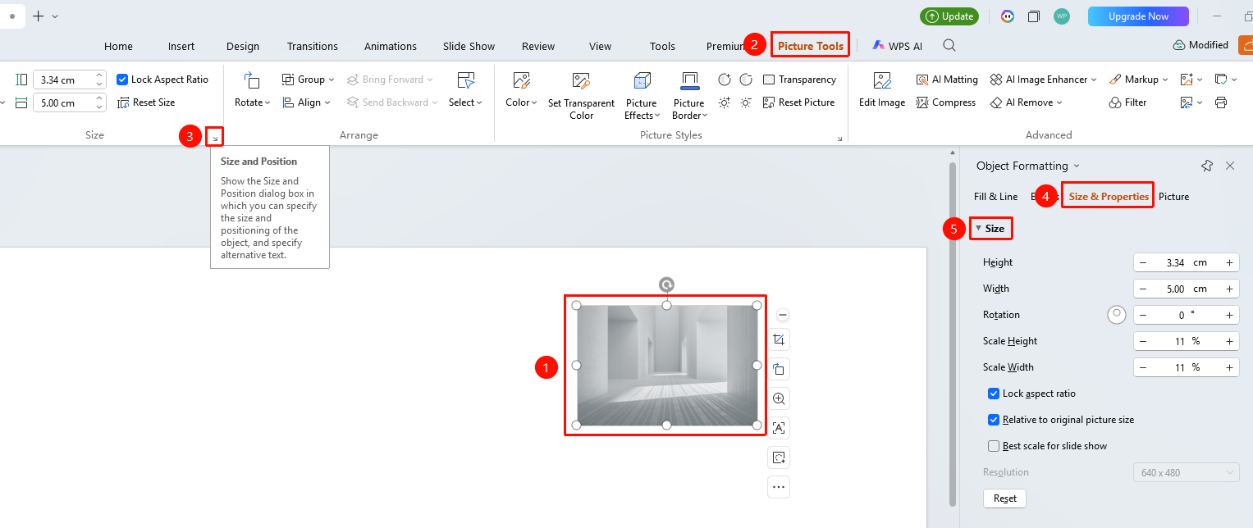1253x528 pixels.
Task: Click the Reset button in Size pane
Action: pos(1004,498)
